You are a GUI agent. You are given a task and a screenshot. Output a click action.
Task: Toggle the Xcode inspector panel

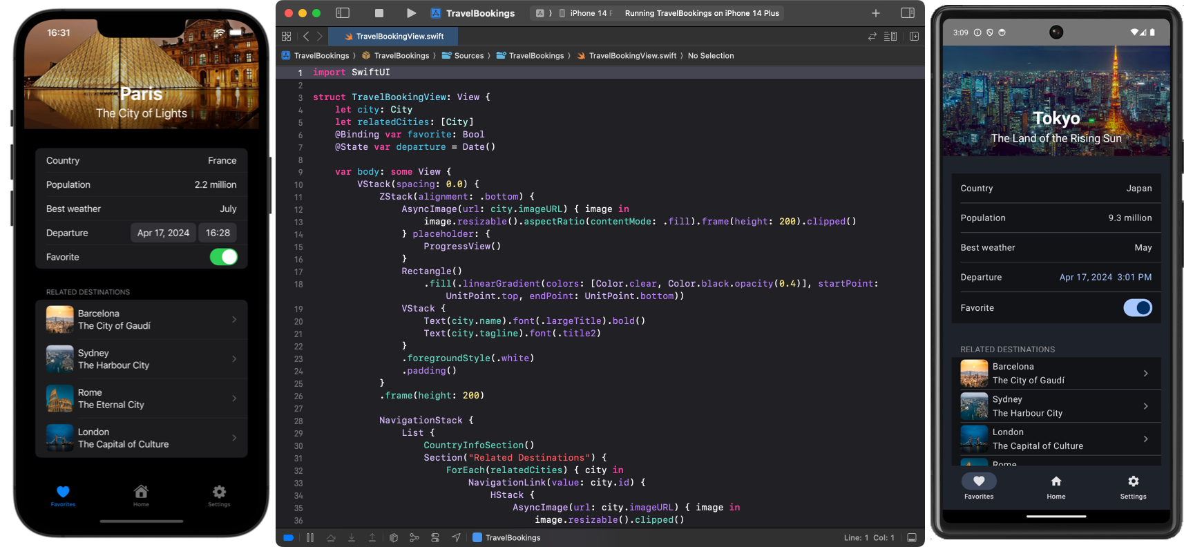point(908,13)
